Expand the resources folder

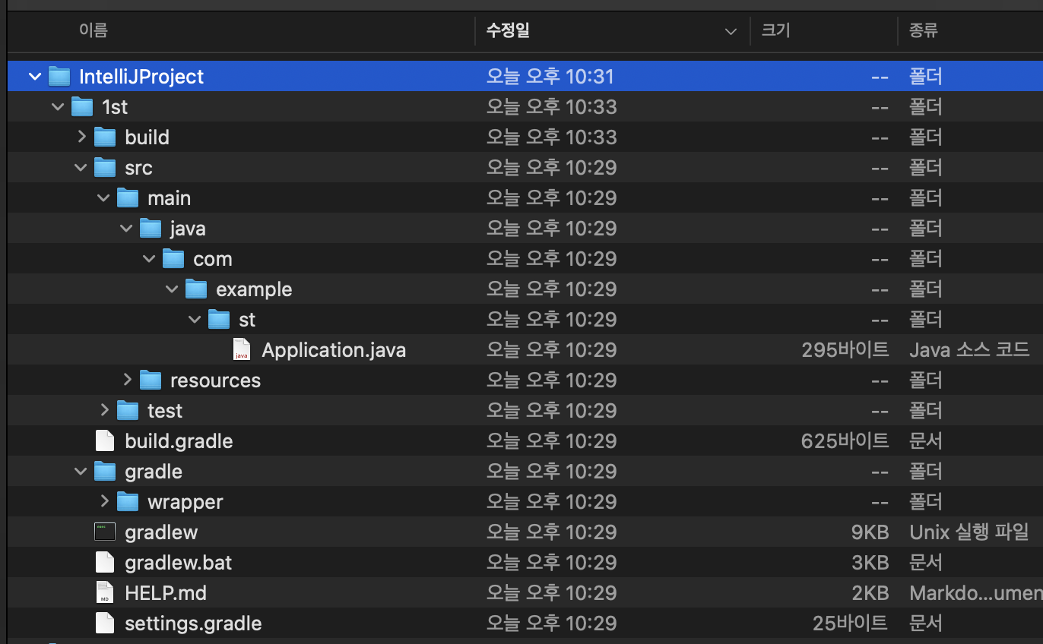[x=127, y=380]
